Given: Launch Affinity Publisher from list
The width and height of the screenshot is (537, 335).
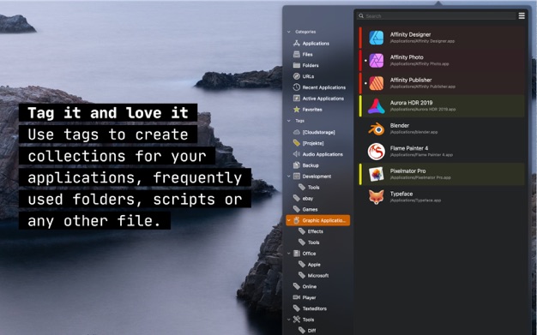Looking at the screenshot, I should click(442, 83).
